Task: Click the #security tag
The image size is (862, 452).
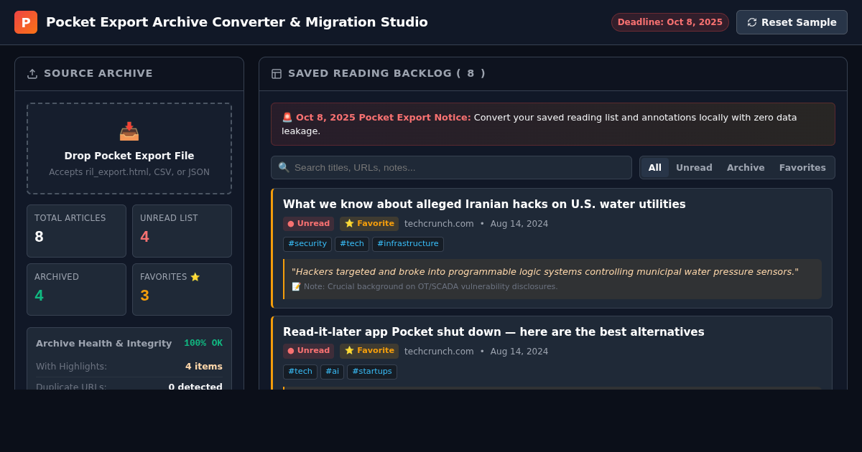Action: (x=307, y=244)
